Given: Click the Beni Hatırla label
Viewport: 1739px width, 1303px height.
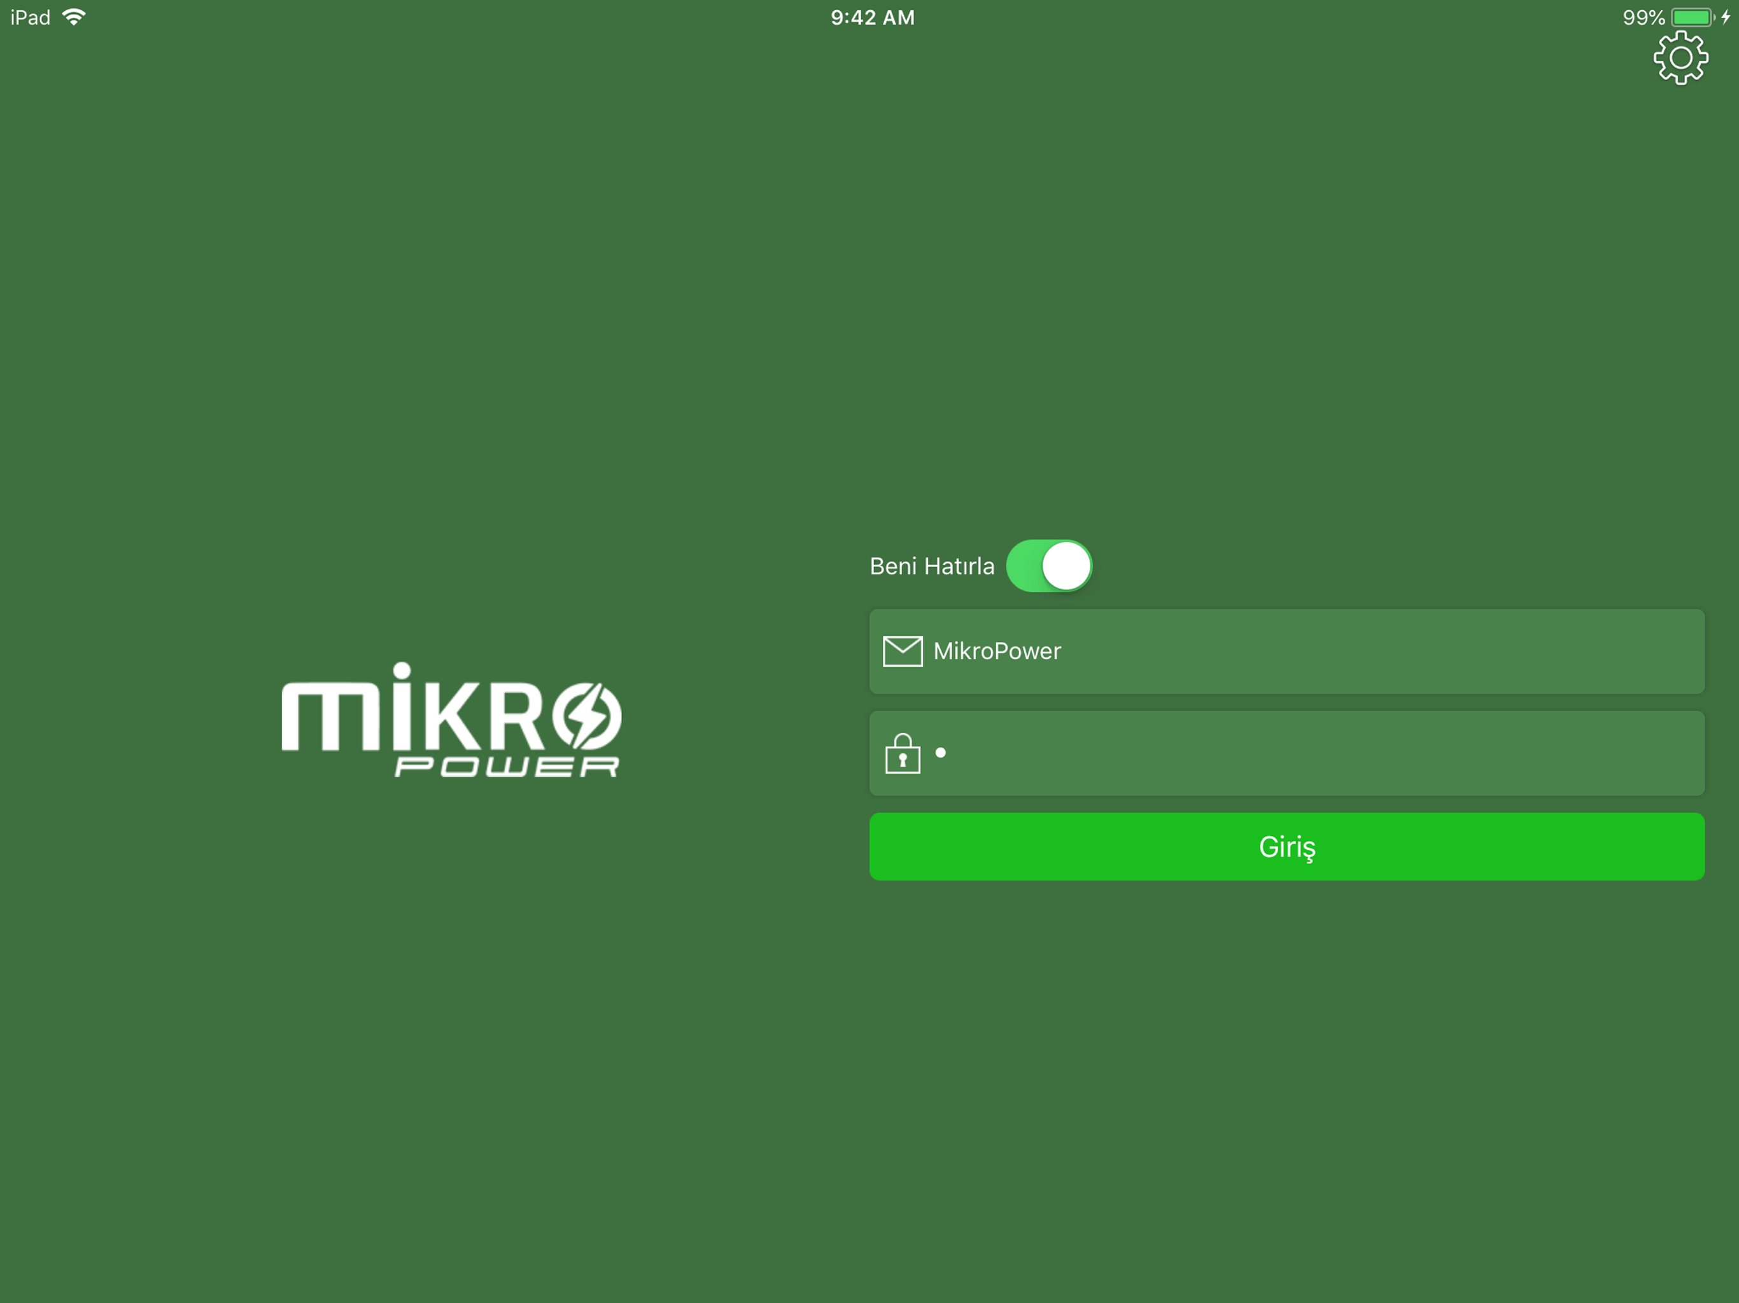Looking at the screenshot, I should [932, 566].
